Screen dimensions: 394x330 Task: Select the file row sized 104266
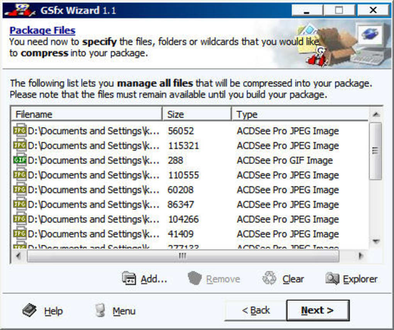(190, 219)
